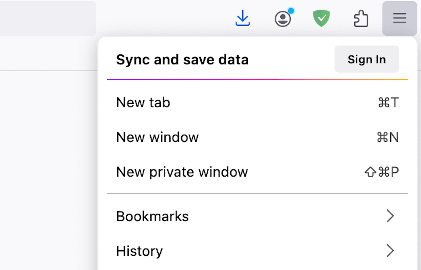
Task: Open the Bookmarks right-arrow disclosure
Action: click(390, 216)
